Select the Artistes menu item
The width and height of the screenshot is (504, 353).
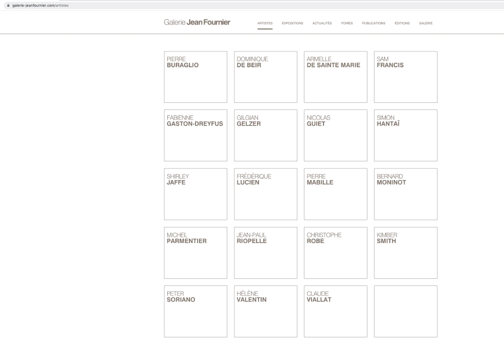[265, 23]
